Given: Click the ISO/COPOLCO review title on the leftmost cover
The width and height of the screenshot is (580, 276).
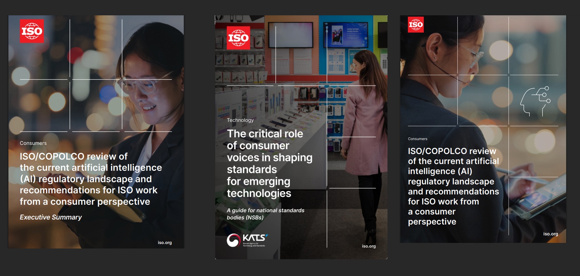Looking at the screenshot, I should point(91,179).
